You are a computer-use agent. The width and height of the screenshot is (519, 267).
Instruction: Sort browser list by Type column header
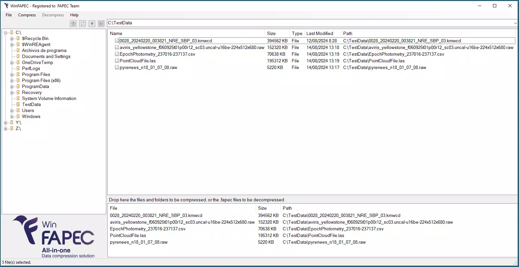coord(297,33)
